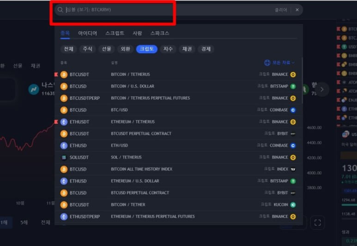Select Bitcoin / Tether KuCoin row
The height and width of the screenshot is (246, 357).
pyautogui.click(x=178, y=204)
